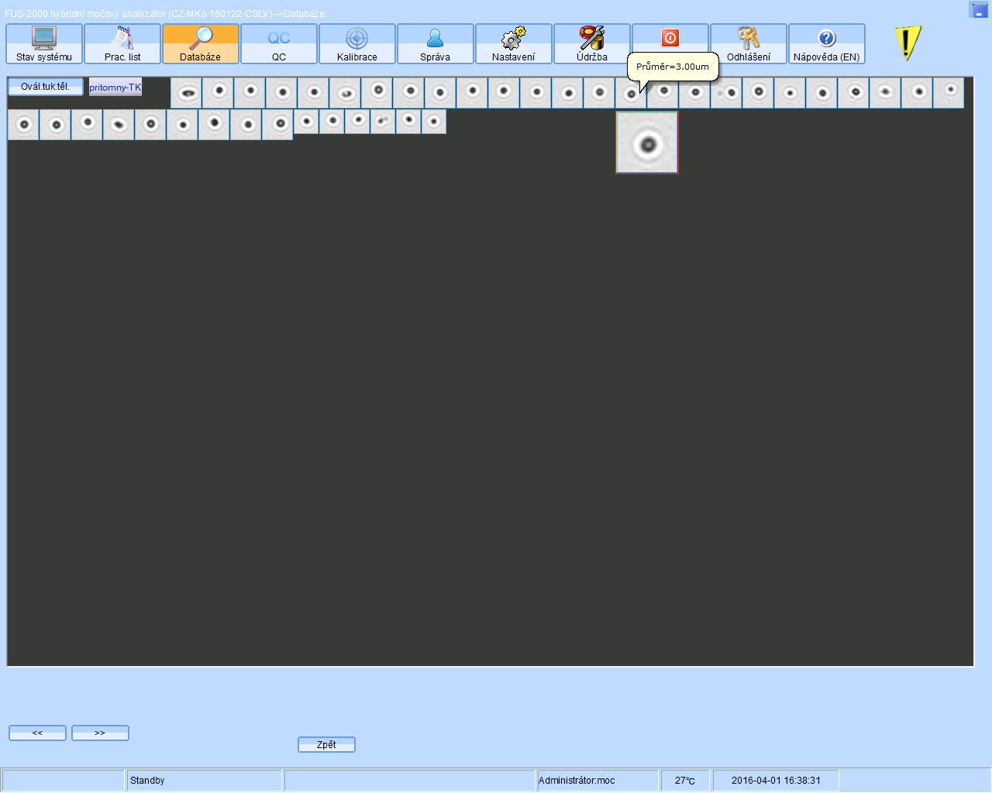Click Administrátor:moc status entry
This screenshot has width=992, height=793.
(x=577, y=781)
